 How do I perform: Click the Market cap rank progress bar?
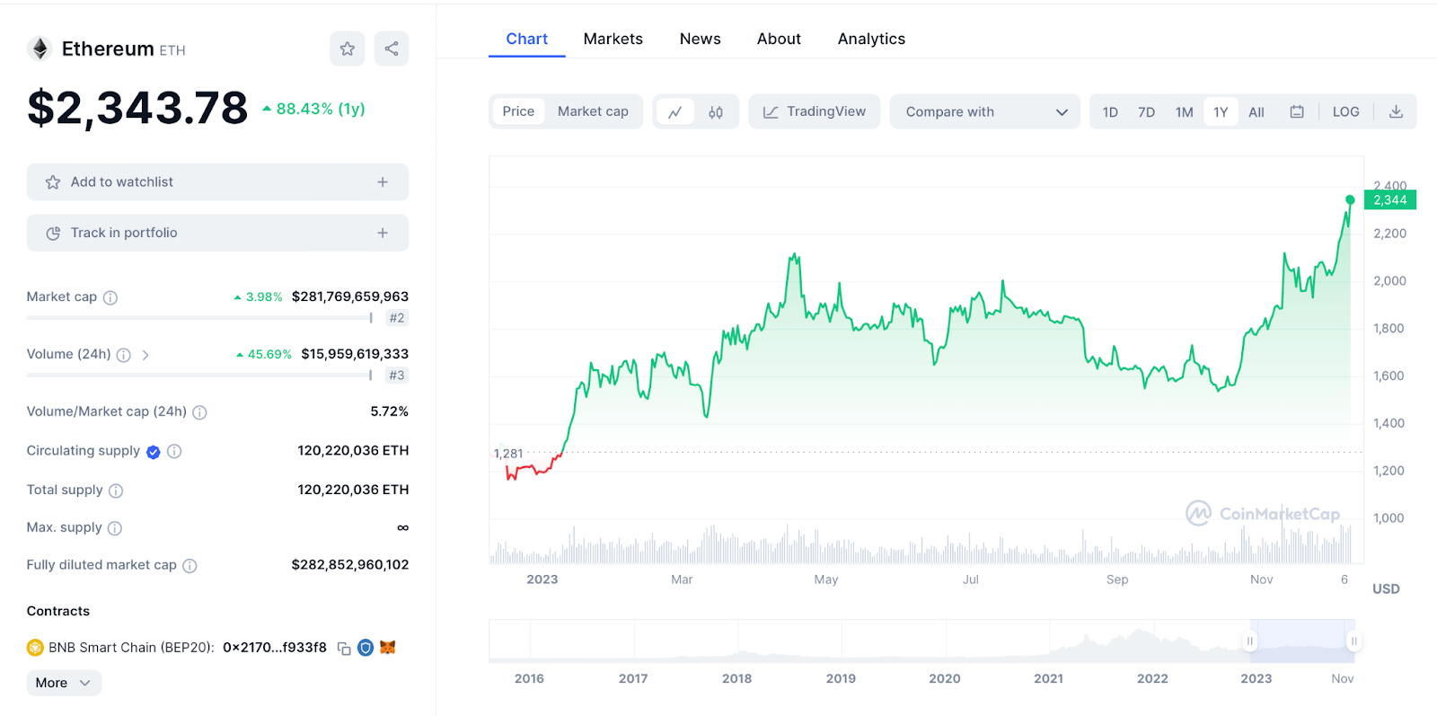click(x=199, y=318)
